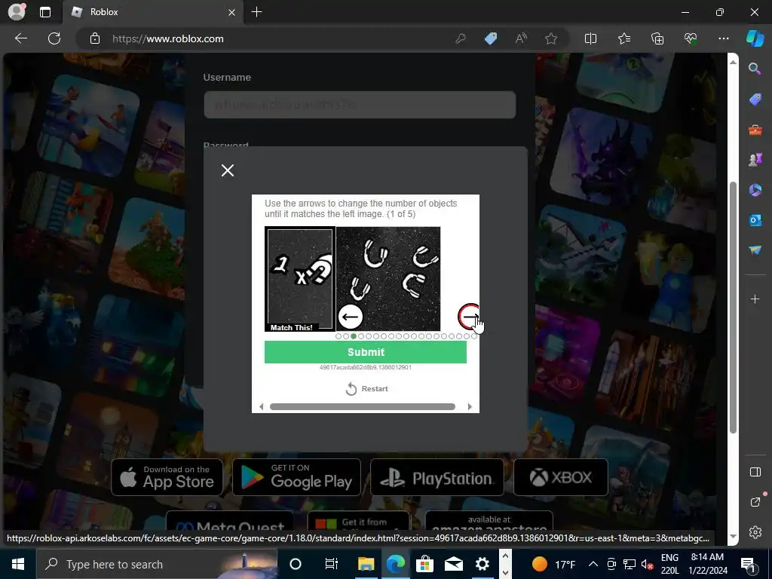
Task: Click the captcha horizontal scrollbar thumb
Action: tap(363, 406)
